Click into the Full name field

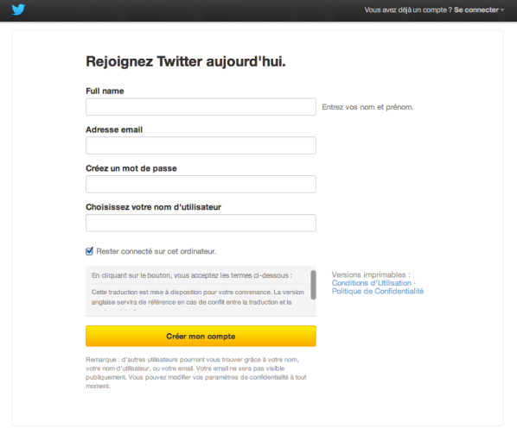[201, 107]
